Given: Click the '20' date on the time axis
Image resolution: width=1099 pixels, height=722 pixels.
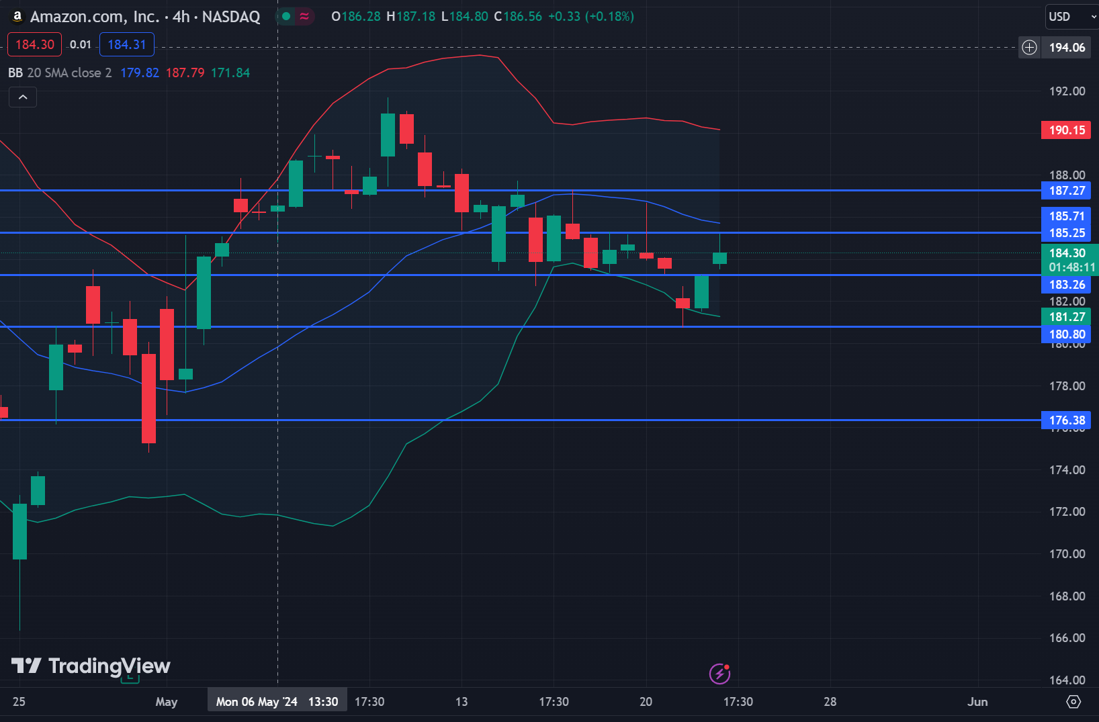Looking at the screenshot, I should tap(646, 702).
